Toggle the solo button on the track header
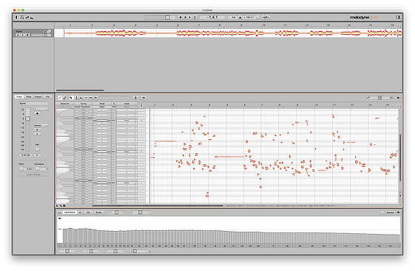The image size is (415, 271). (x=22, y=35)
